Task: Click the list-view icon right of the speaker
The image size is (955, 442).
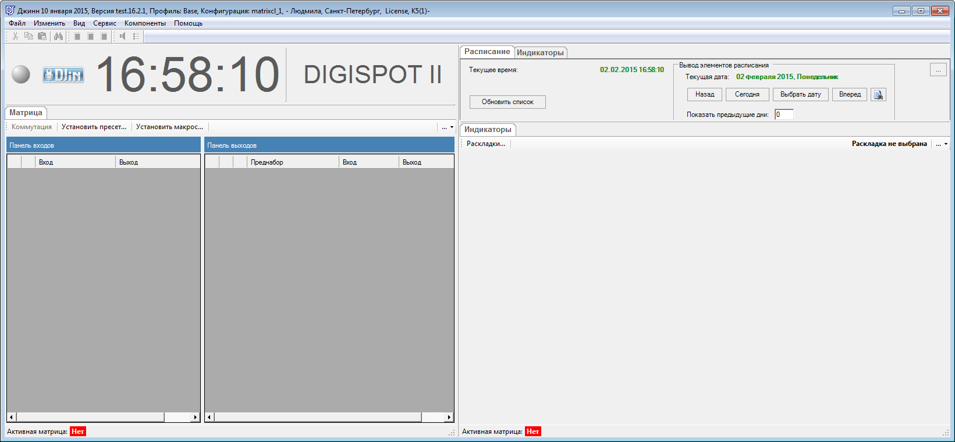Action: click(136, 36)
